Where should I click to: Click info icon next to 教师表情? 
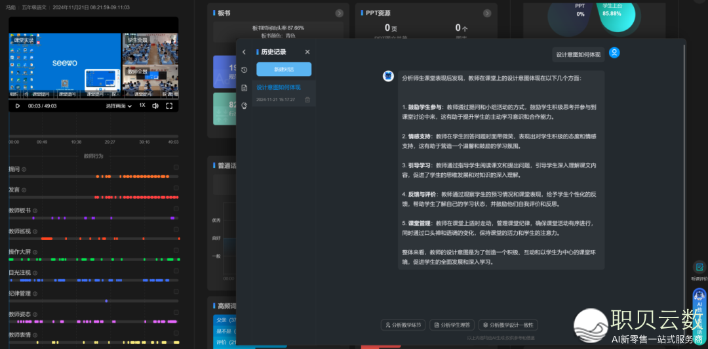click(x=35, y=335)
